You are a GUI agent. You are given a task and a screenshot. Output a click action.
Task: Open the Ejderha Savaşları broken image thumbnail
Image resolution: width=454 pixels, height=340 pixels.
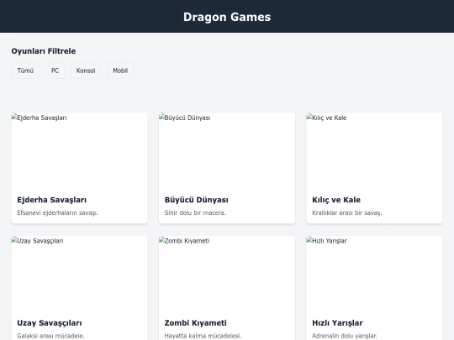[x=79, y=150]
